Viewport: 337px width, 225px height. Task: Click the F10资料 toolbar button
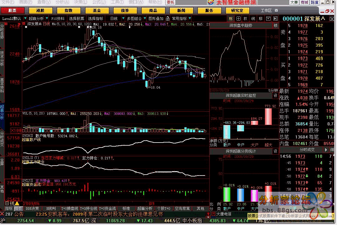(58, 19)
